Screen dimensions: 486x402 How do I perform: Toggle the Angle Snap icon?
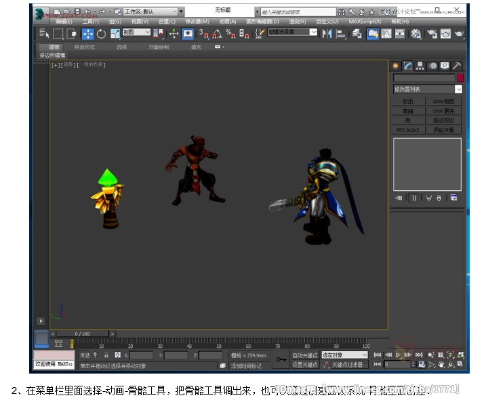pos(218,33)
